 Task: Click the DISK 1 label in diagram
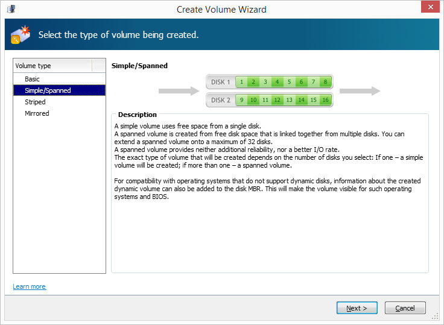221,82
